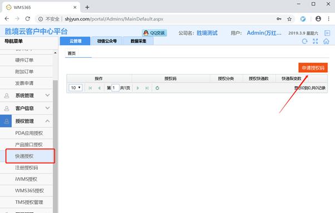This screenshot has height=213, width=335.
Task: Click the browser forward arrow
Action: pyautogui.click(x=17, y=19)
